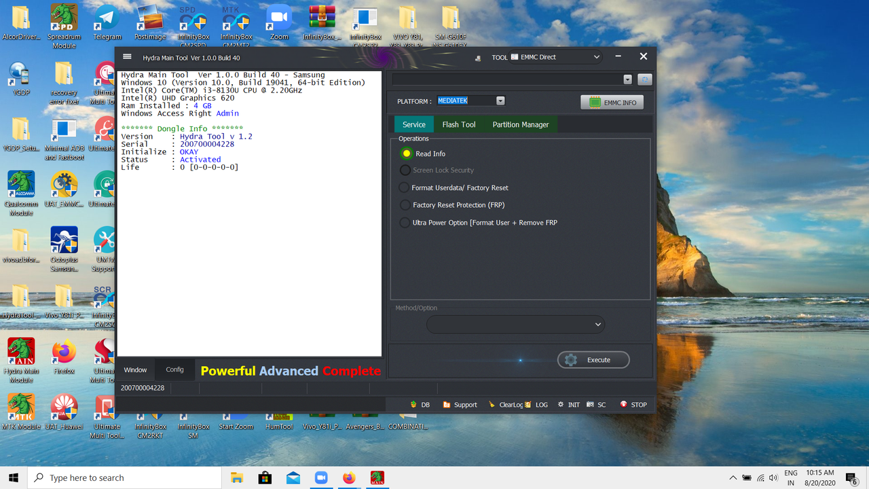The image size is (869, 489).
Task: Click the small device icon beside TOOL label
Action: click(478, 58)
